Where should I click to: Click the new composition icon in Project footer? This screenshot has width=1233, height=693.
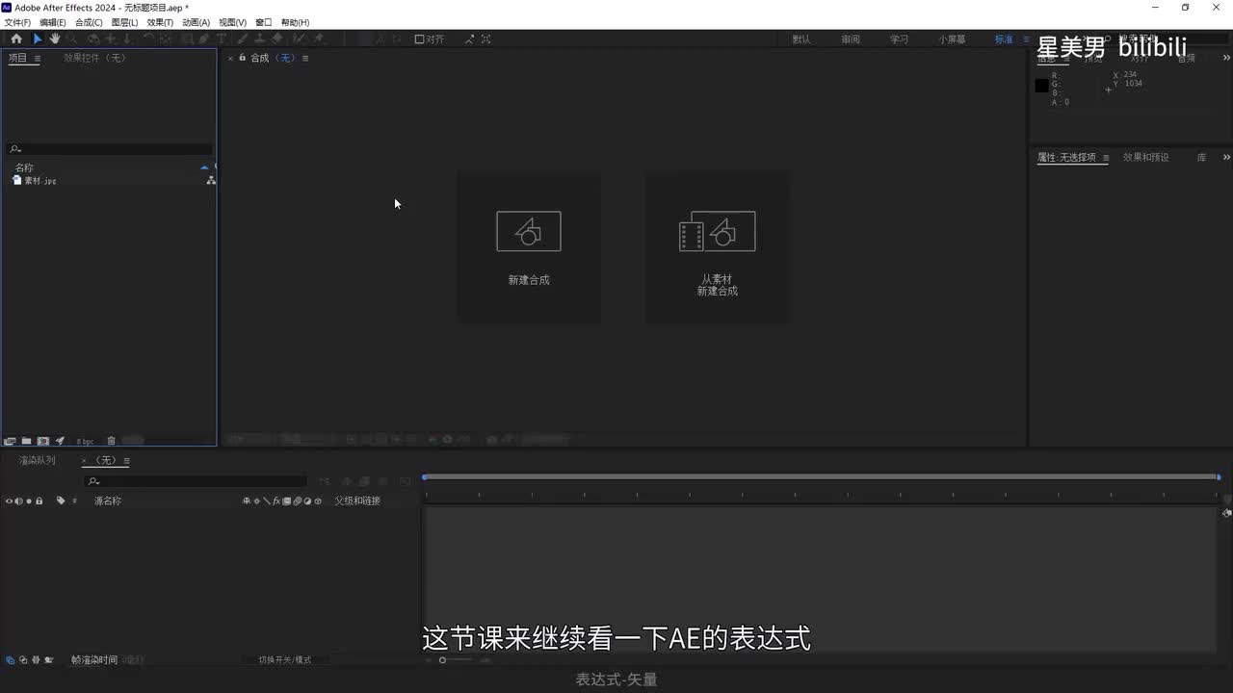coord(43,441)
